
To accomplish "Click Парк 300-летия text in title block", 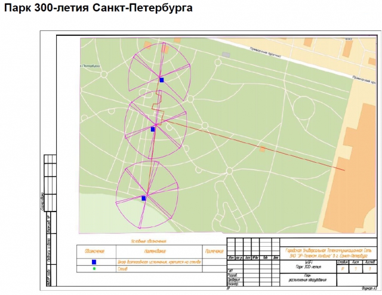I will 308,267.
